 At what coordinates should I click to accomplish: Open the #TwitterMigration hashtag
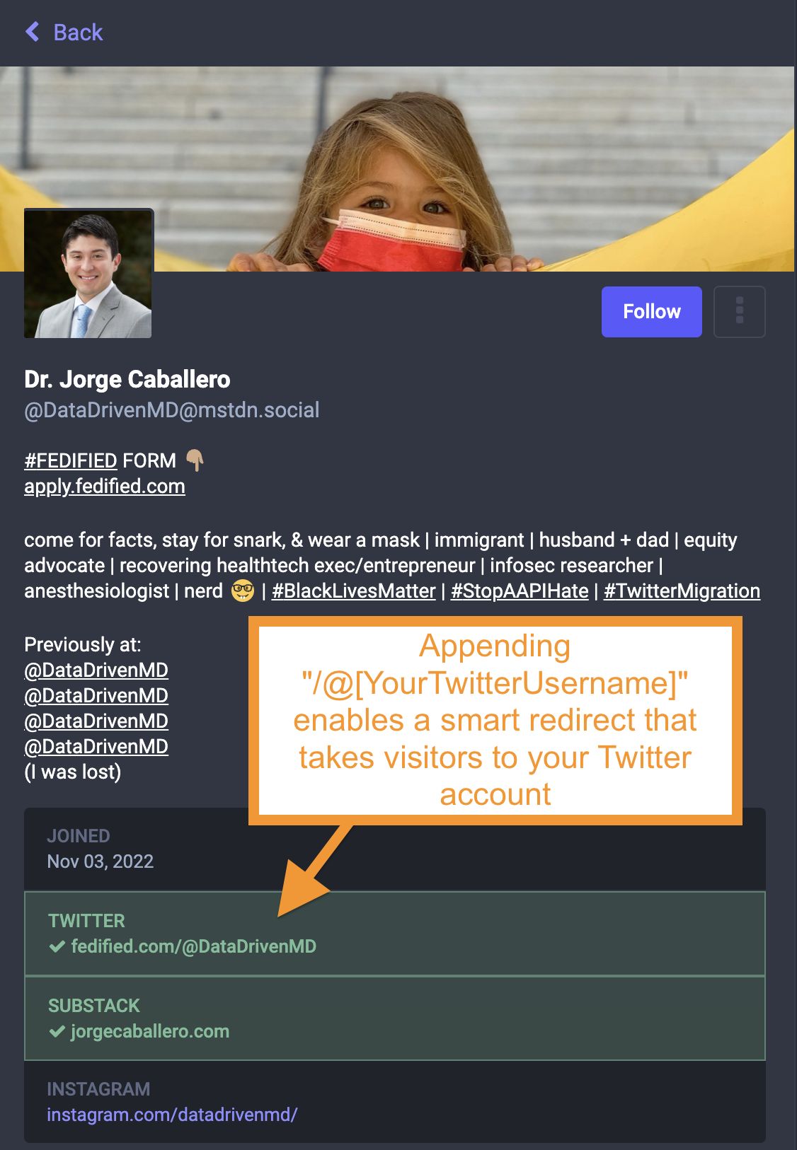[682, 591]
